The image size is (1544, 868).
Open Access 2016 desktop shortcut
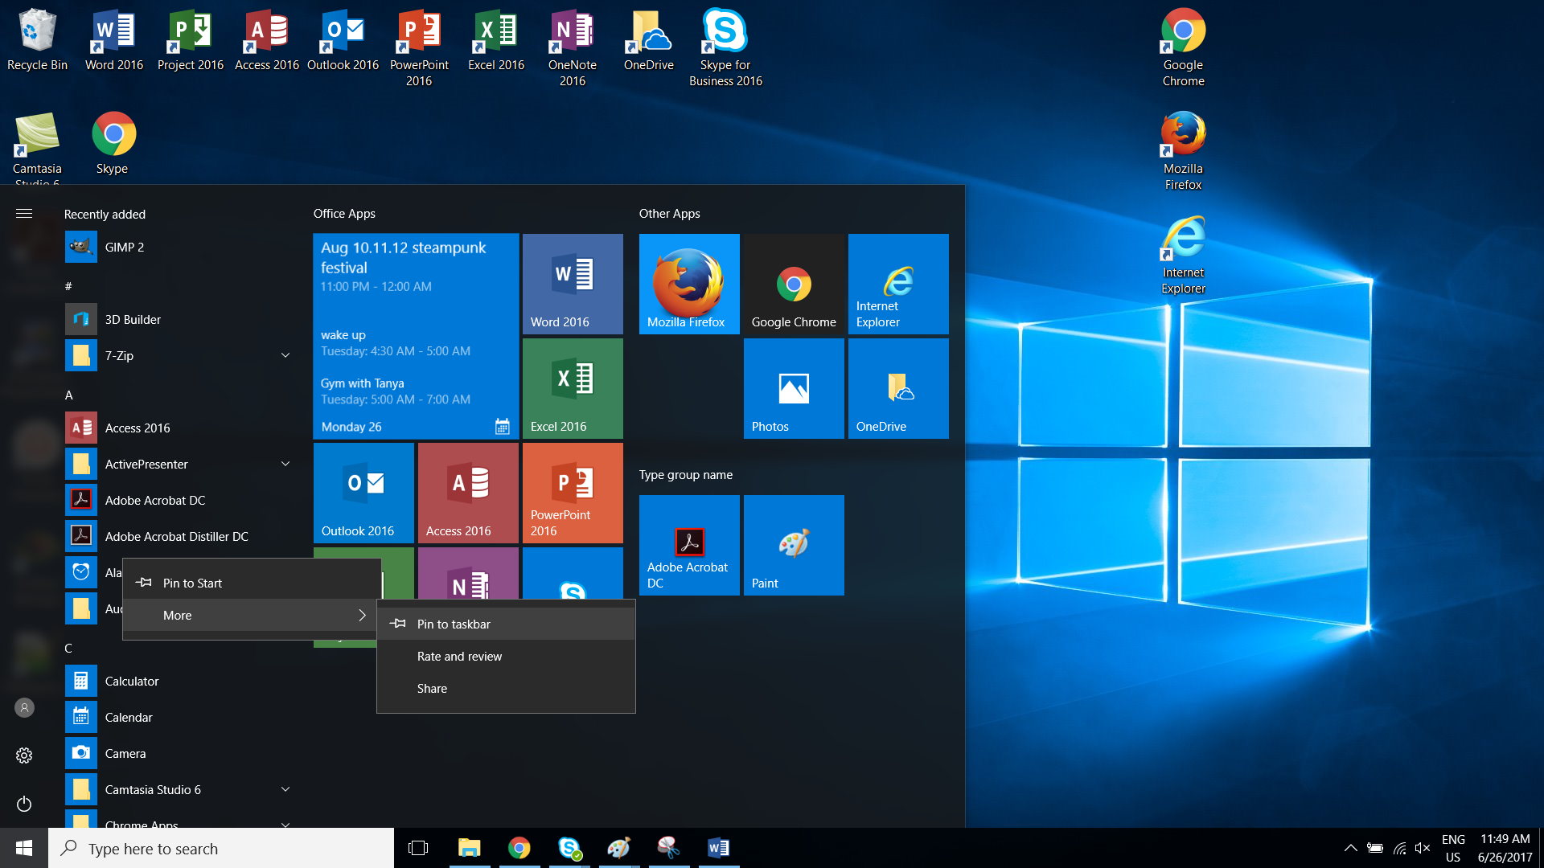click(267, 40)
